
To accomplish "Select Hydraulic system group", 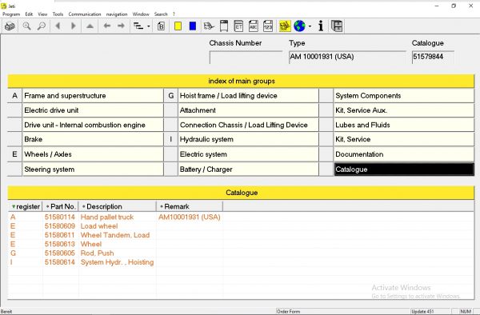I will click(248, 139).
